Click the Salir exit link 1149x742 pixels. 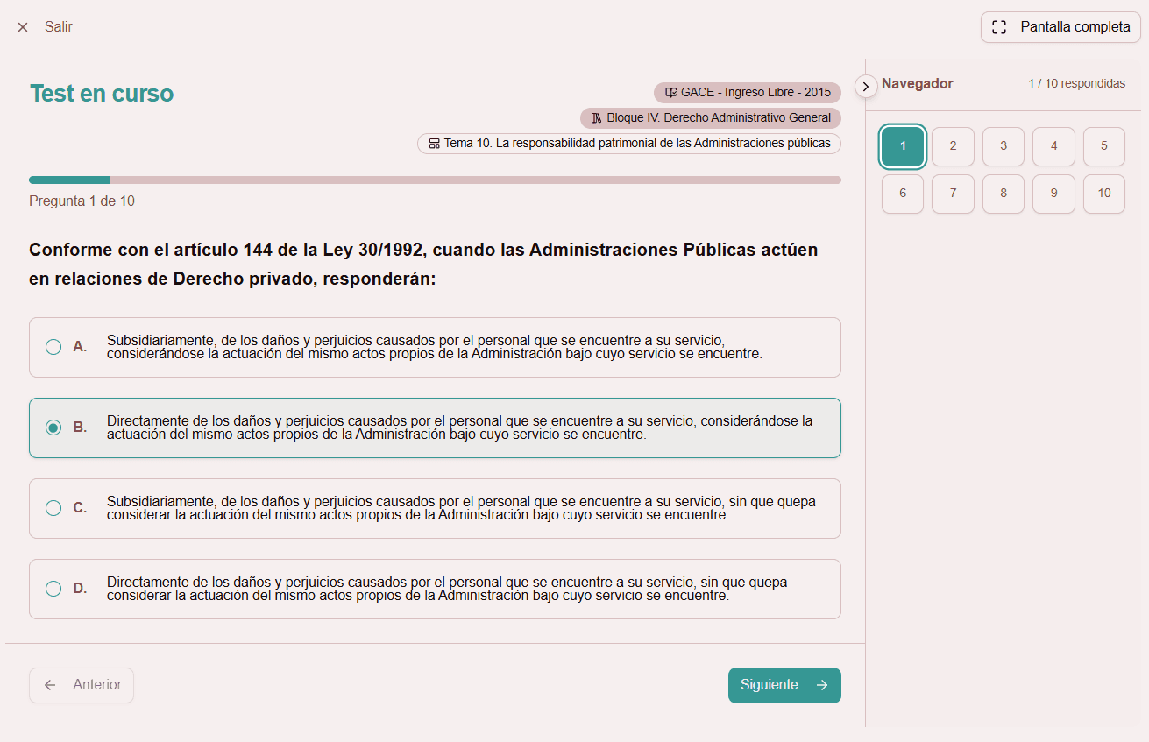[x=59, y=27]
